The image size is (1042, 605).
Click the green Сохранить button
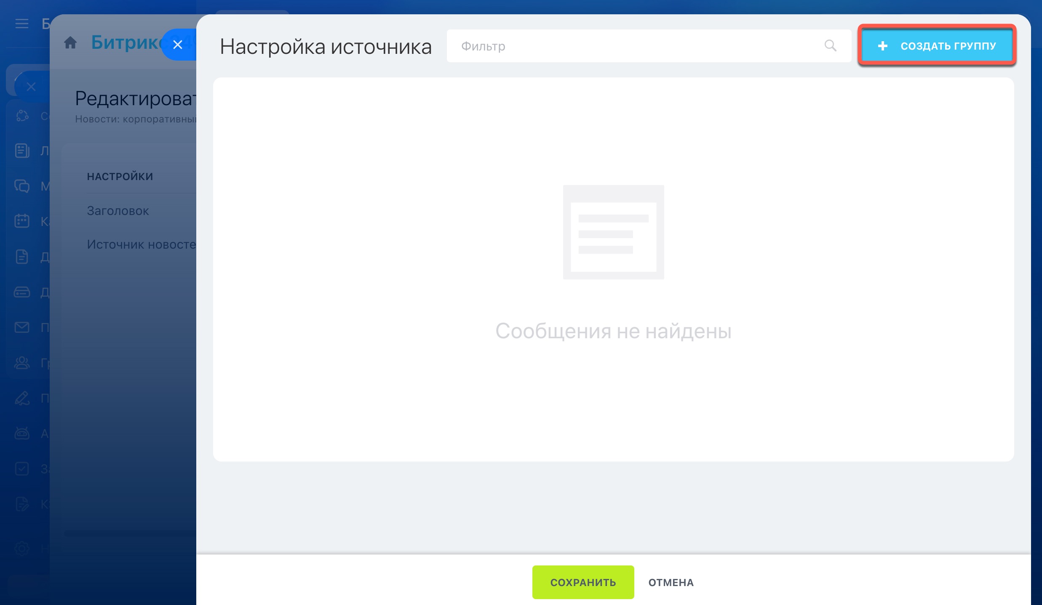pos(583,582)
